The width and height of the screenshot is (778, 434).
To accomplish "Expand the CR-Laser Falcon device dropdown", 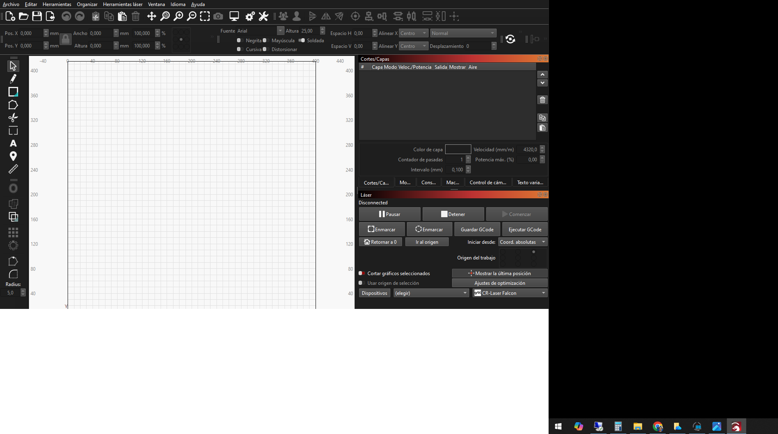I will tap(510, 293).
